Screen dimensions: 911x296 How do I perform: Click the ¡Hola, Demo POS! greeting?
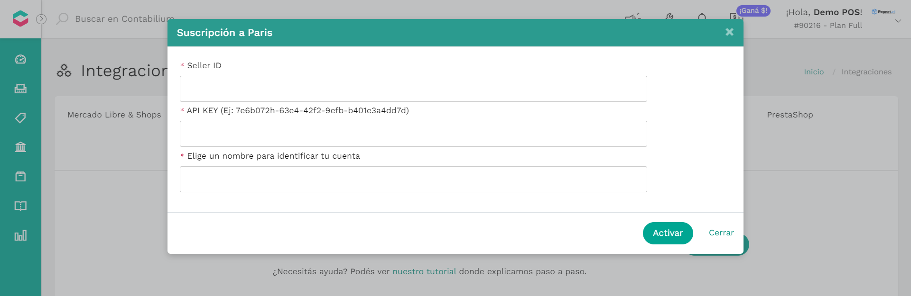click(x=824, y=12)
